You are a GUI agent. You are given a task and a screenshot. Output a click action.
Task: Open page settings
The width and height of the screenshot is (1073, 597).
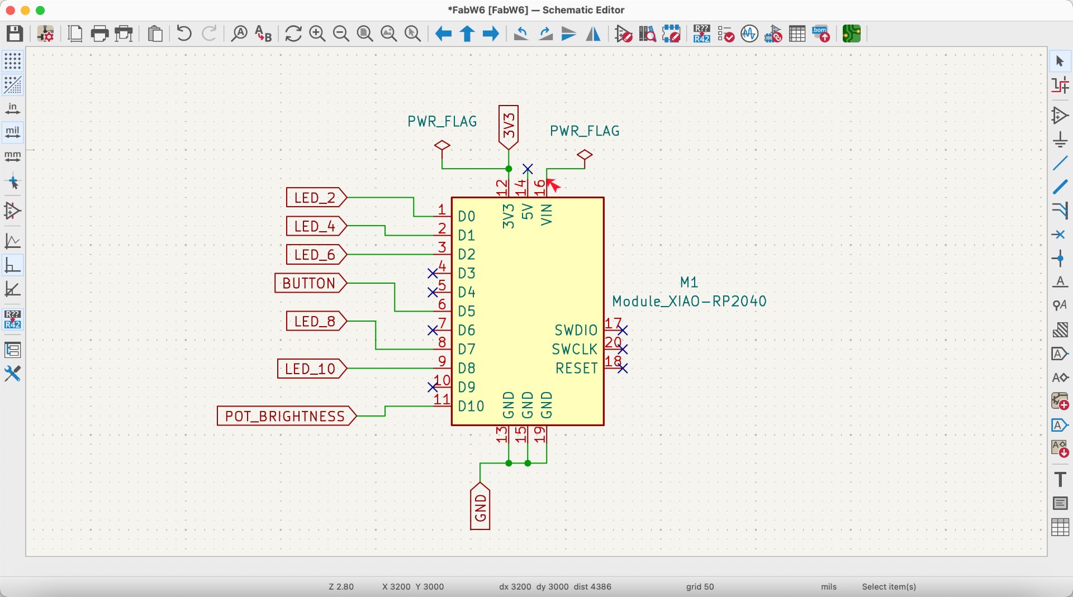[x=75, y=34]
